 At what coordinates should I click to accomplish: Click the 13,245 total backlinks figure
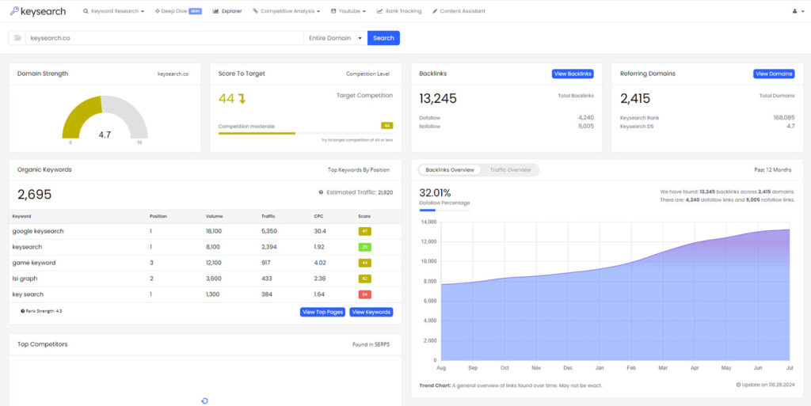click(438, 99)
